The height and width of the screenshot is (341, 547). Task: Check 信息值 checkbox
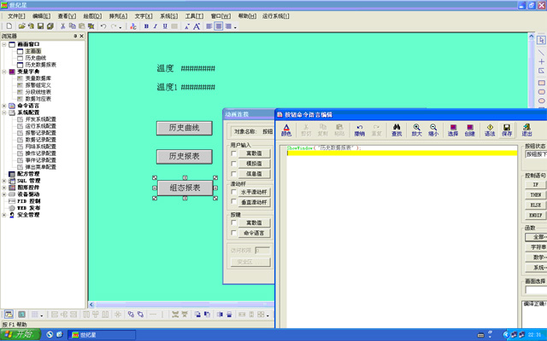233,174
